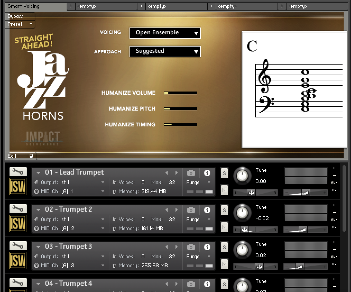
Task: Click the snapshot camera icon on 02 - Trumpet 2
Action: click(191, 210)
